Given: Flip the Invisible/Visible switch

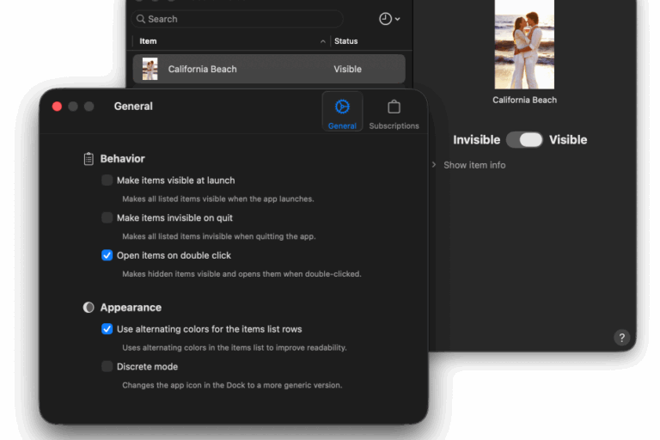Looking at the screenshot, I should (524, 140).
